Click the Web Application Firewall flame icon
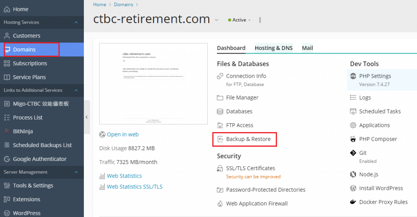 point(220,204)
